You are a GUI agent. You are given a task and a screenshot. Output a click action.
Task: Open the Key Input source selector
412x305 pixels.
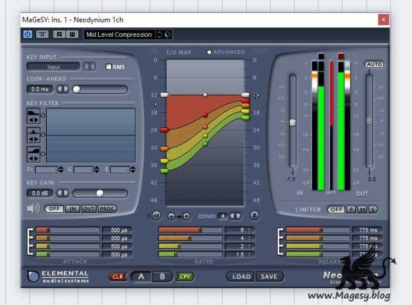coord(53,67)
